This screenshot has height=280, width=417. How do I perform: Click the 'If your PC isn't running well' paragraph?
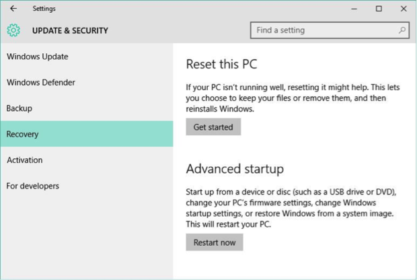(293, 98)
